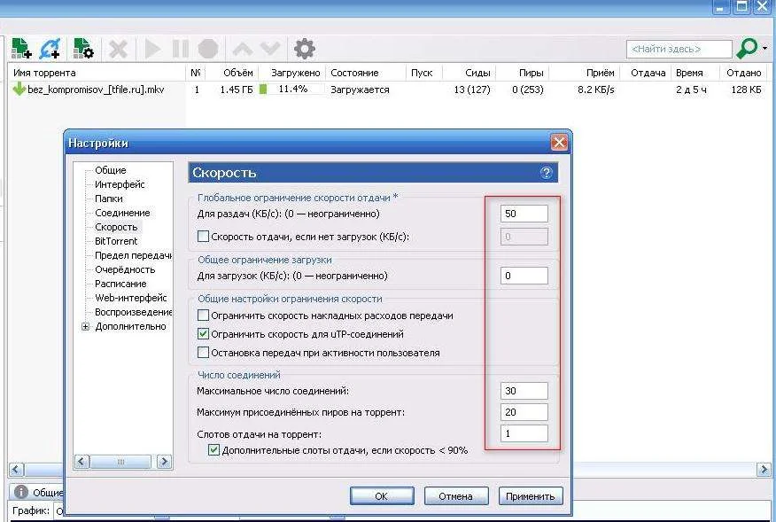Click the Pause torrent icon
Screen dimensions: 776x522
pos(180,49)
